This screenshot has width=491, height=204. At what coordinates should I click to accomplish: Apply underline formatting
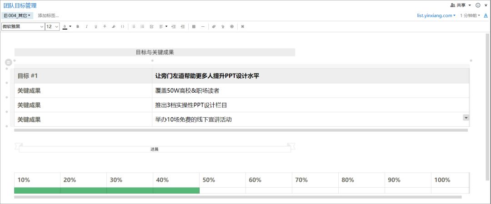coord(96,27)
